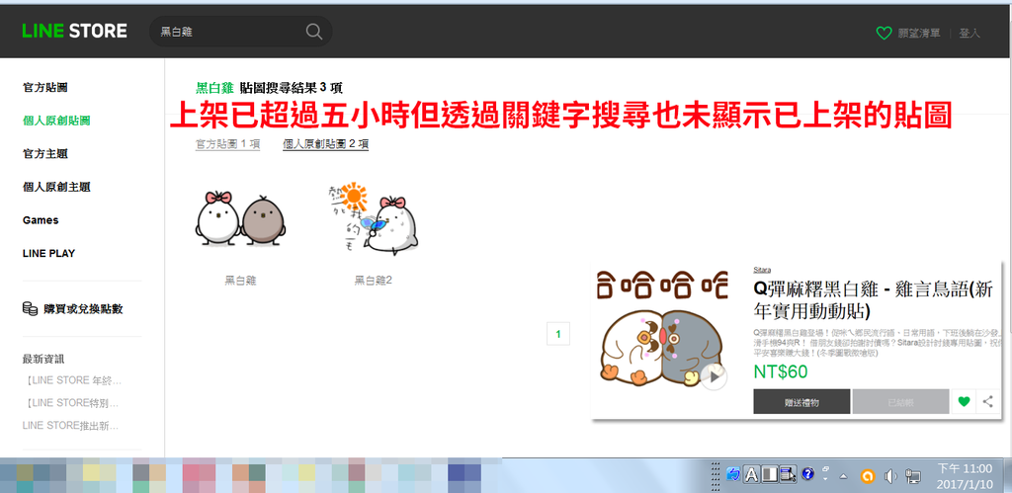Click the blue ㄅ input method icon
This screenshot has height=493, width=1012.
coord(733,474)
